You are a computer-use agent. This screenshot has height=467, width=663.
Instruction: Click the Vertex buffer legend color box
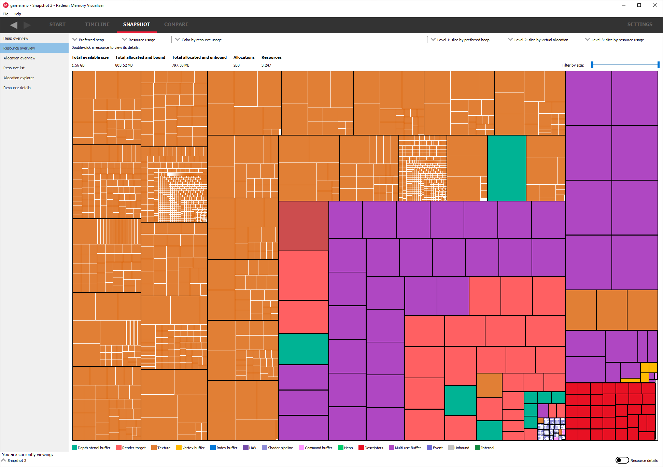179,448
